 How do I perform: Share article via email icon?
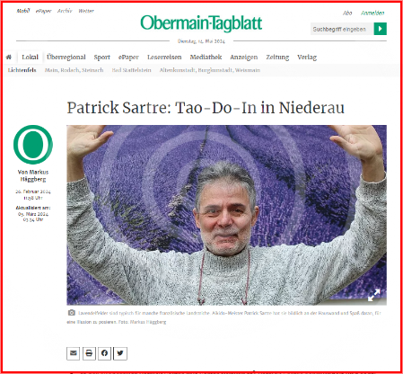point(73,353)
